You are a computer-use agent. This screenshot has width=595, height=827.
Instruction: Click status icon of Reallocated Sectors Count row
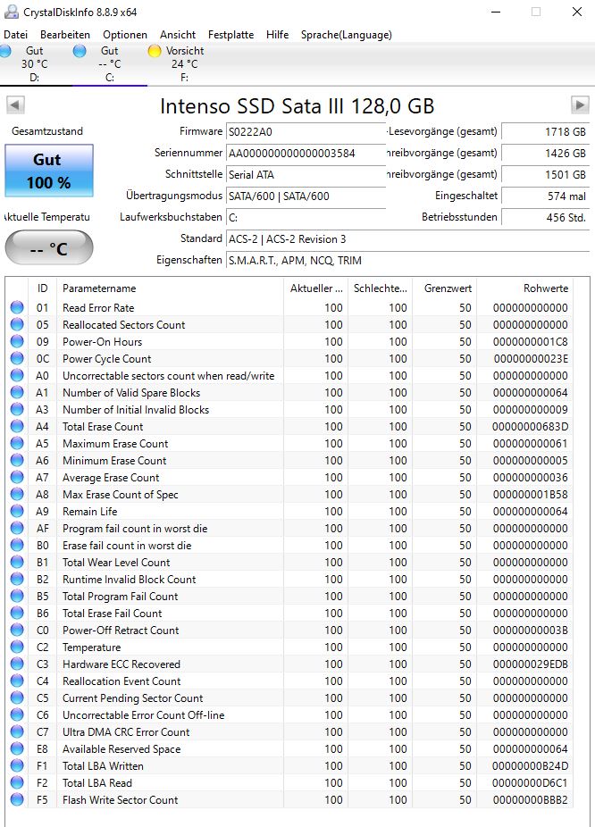tap(17, 324)
